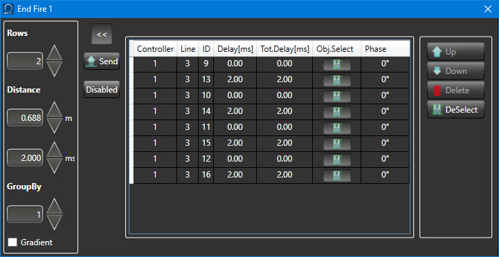Image resolution: width=499 pixels, height=257 pixels.
Task: Click the DeSelect button
Action: [x=455, y=110]
